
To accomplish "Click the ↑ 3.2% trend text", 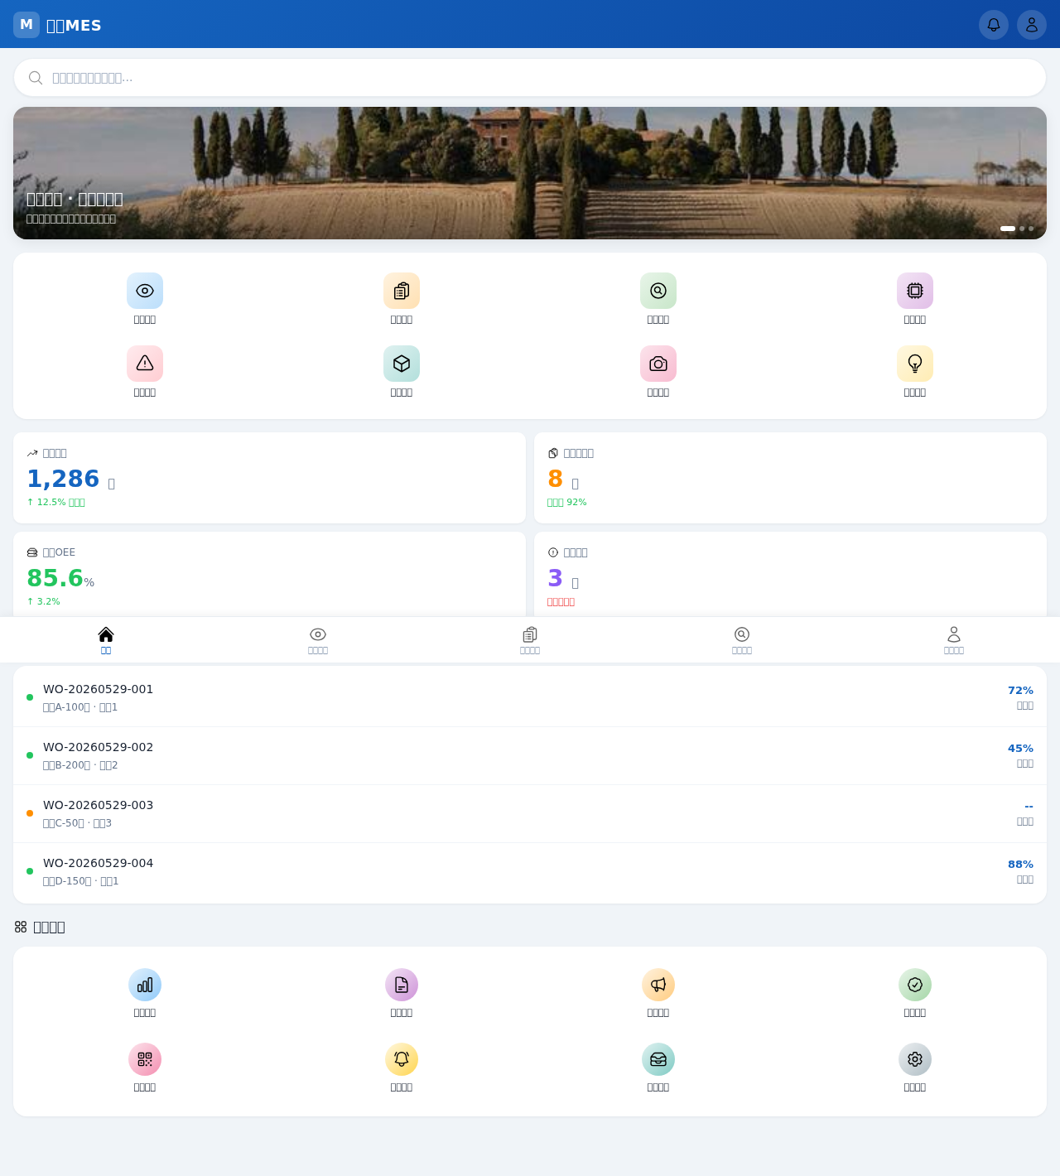I will pyautogui.click(x=43, y=601).
